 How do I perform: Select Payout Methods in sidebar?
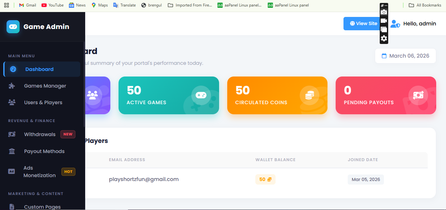(44, 151)
